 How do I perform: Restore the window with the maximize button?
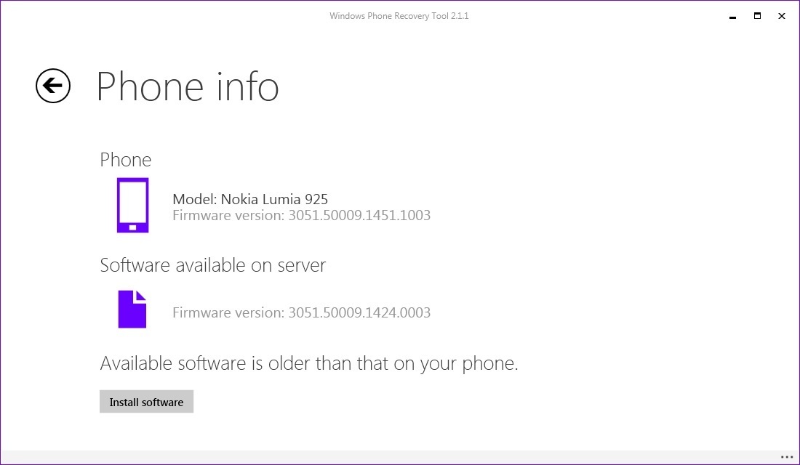coord(756,15)
